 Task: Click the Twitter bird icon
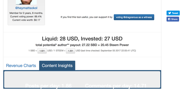[x=170, y=13]
